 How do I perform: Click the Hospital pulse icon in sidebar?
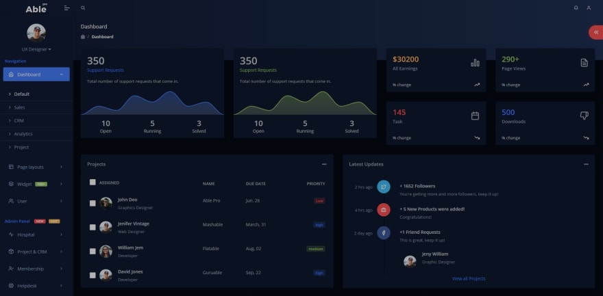(11, 234)
